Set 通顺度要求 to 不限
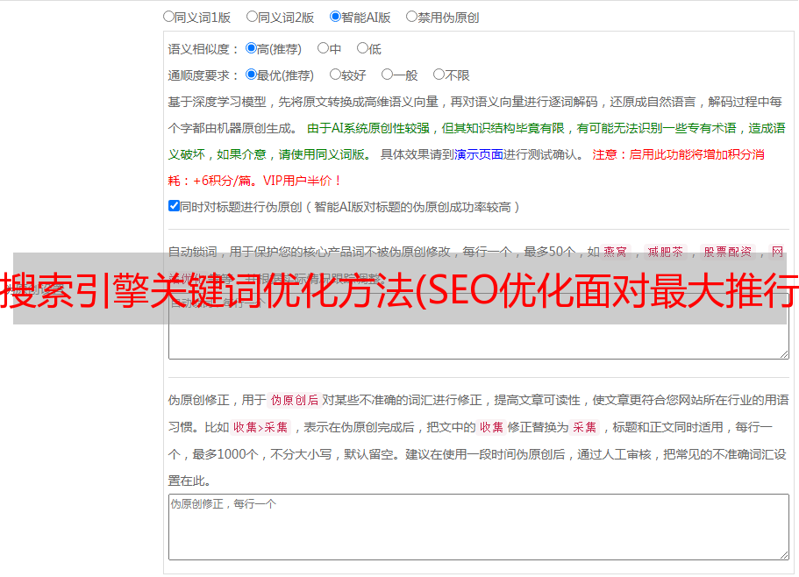Viewport: 799px width, 577px height. 439,75
